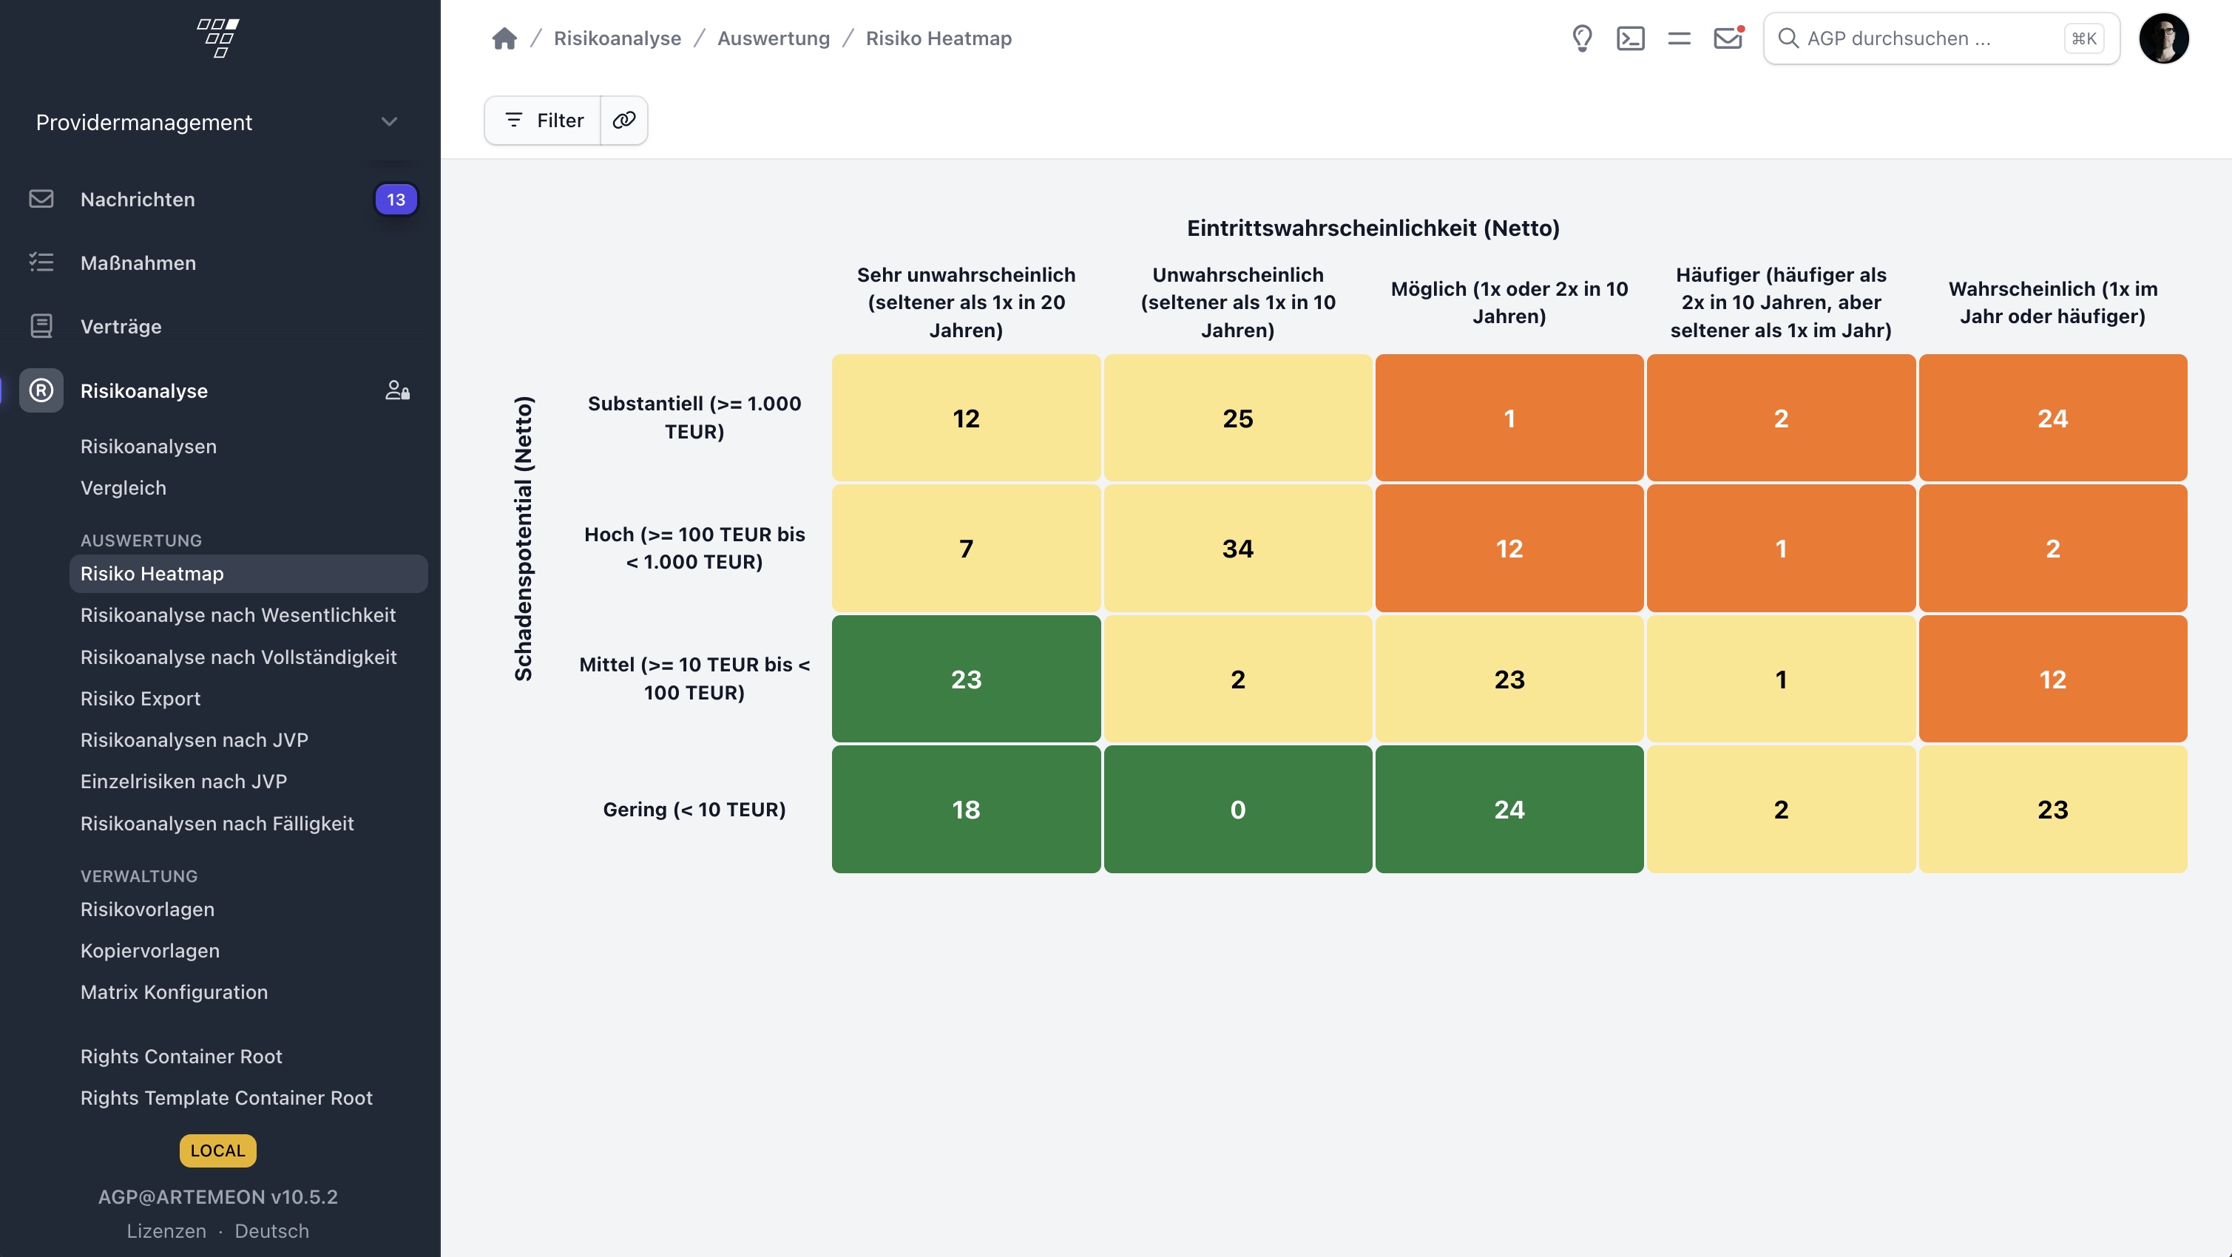Collapse the Risikoanalyse sidebar section

(143, 390)
